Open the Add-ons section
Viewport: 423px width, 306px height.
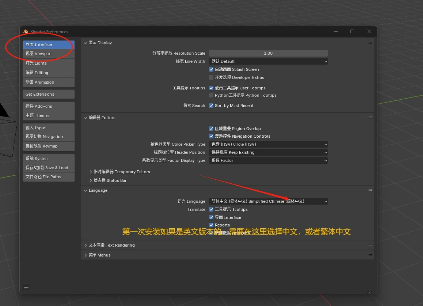click(48, 106)
